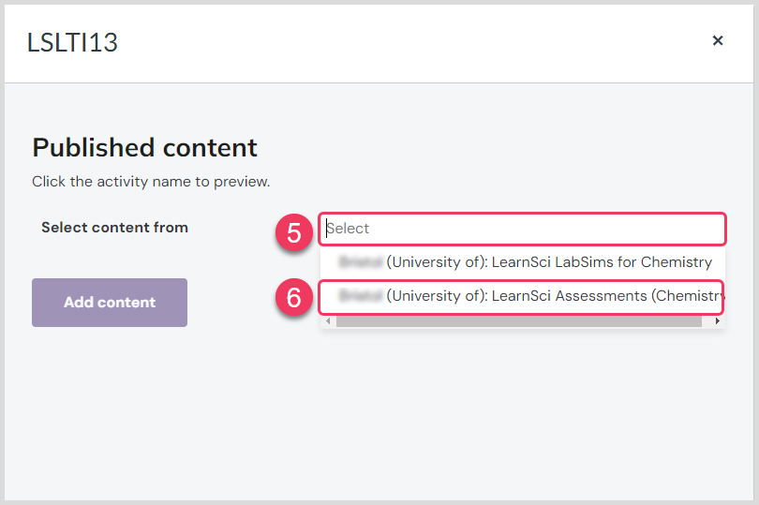Click left arrow of dropdown horizontal scrollbar
The width and height of the screenshot is (759, 505).
click(328, 321)
